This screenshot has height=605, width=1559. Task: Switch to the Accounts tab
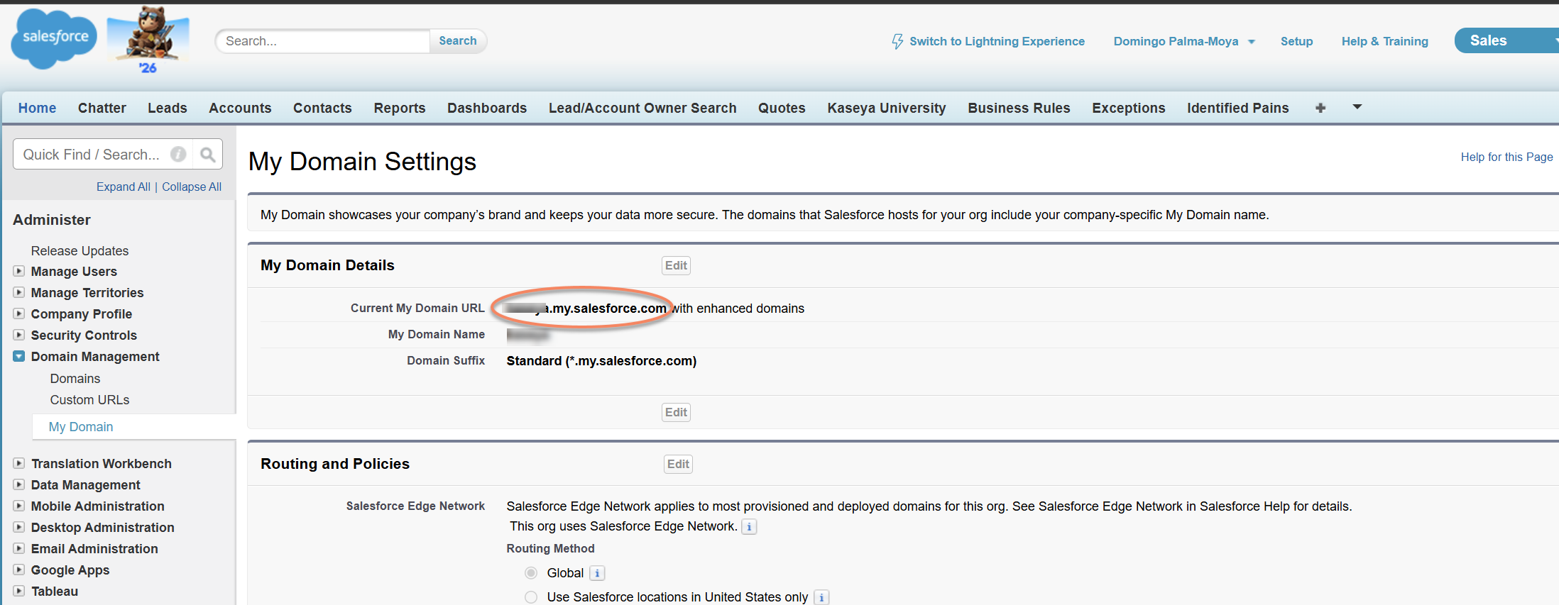(240, 108)
